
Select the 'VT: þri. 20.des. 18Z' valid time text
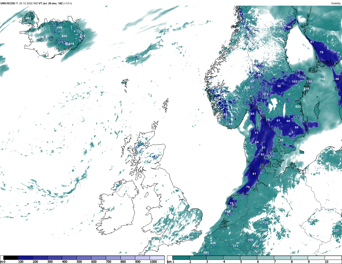tap(50, 3)
